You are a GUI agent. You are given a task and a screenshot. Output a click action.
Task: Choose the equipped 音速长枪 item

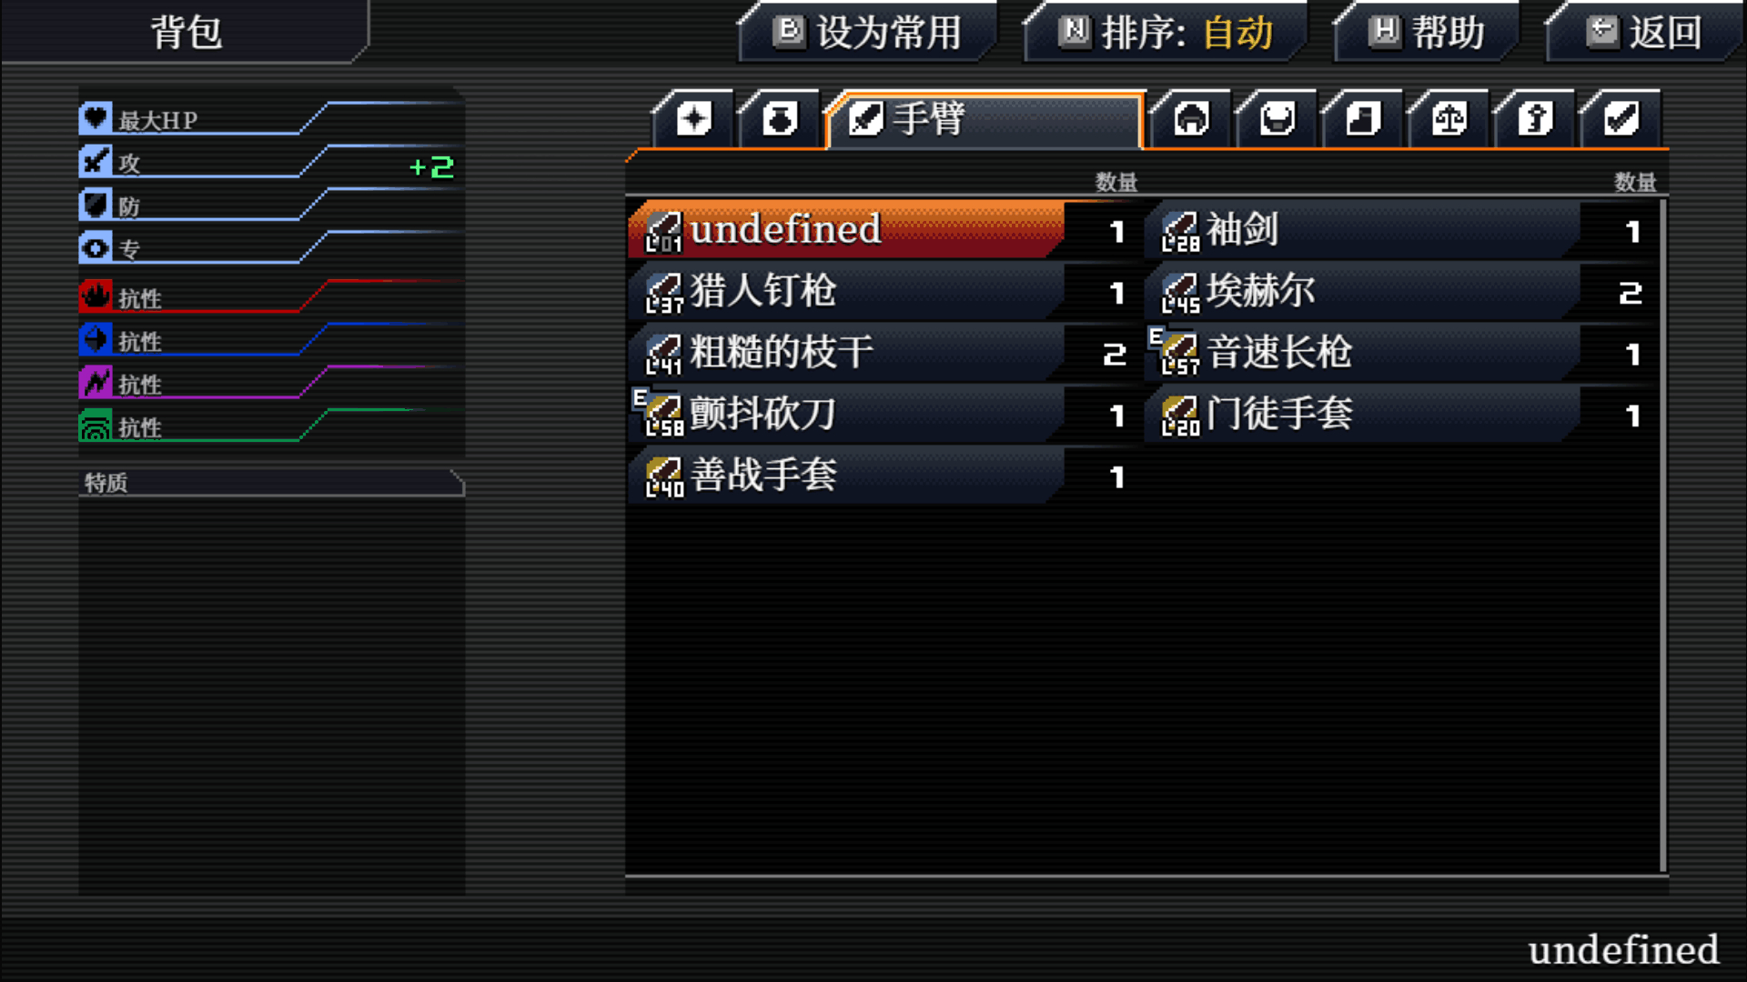tap(1400, 353)
